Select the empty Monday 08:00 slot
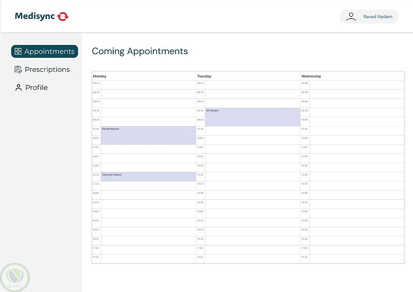 tap(148, 85)
